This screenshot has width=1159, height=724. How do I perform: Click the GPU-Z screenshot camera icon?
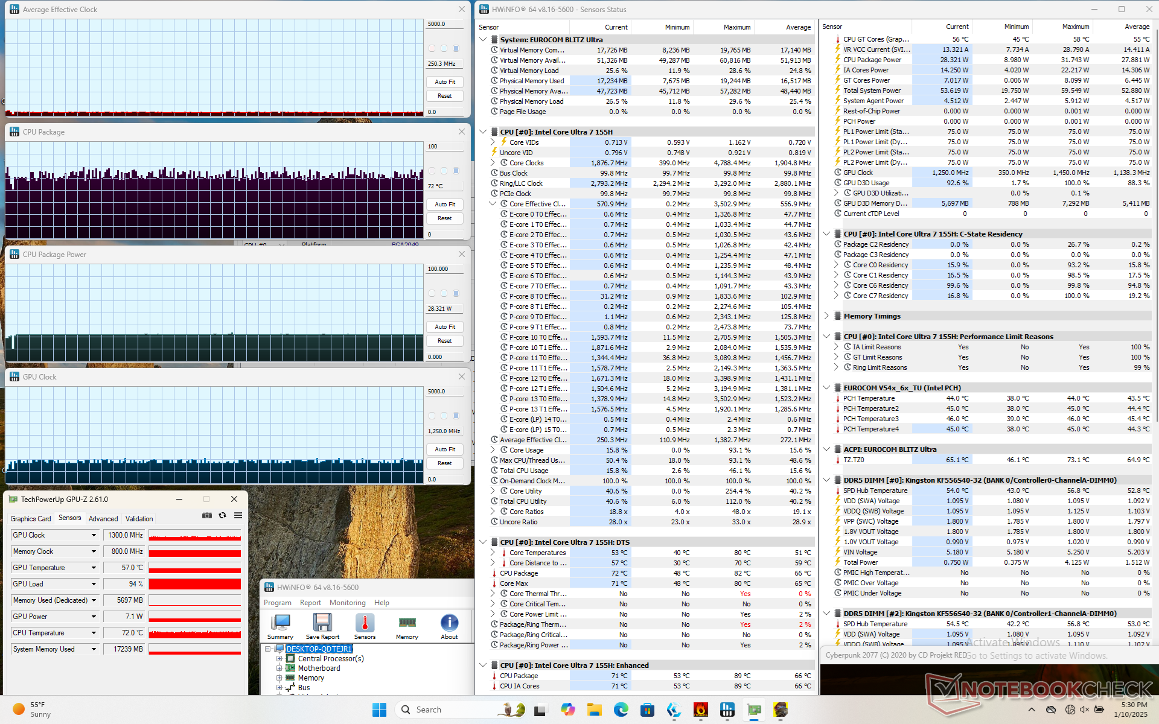(x=207, y=515)
